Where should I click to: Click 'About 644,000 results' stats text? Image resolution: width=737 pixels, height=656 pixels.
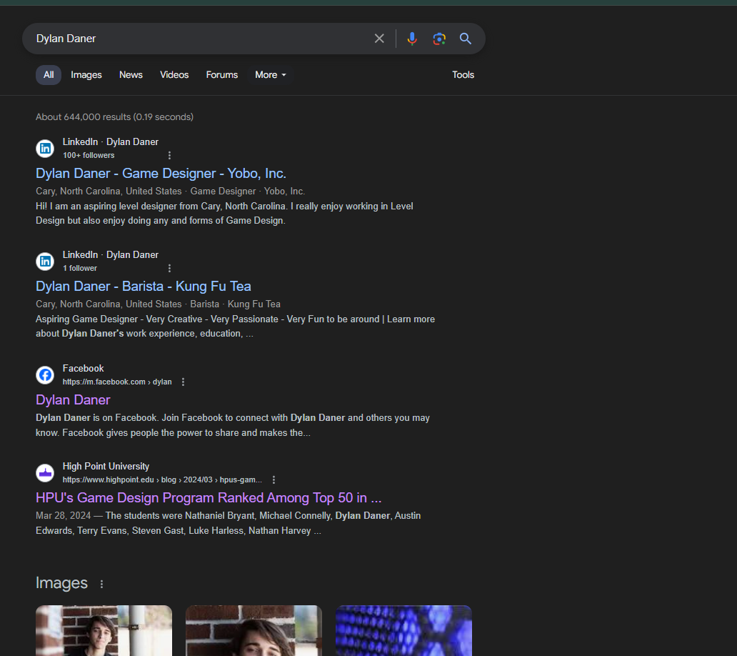115,117
